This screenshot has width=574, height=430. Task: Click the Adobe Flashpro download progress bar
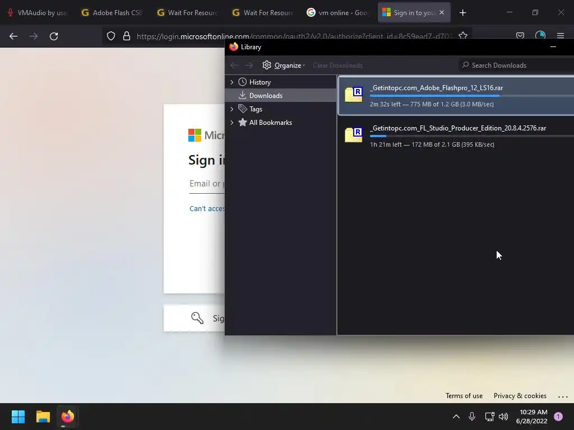click(472, 96)
